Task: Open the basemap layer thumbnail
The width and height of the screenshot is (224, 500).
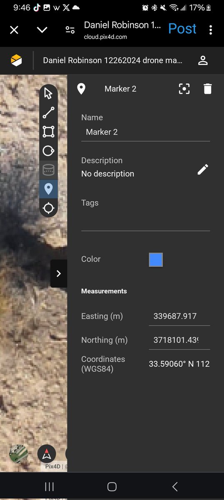Action: (x=19, y=454)
